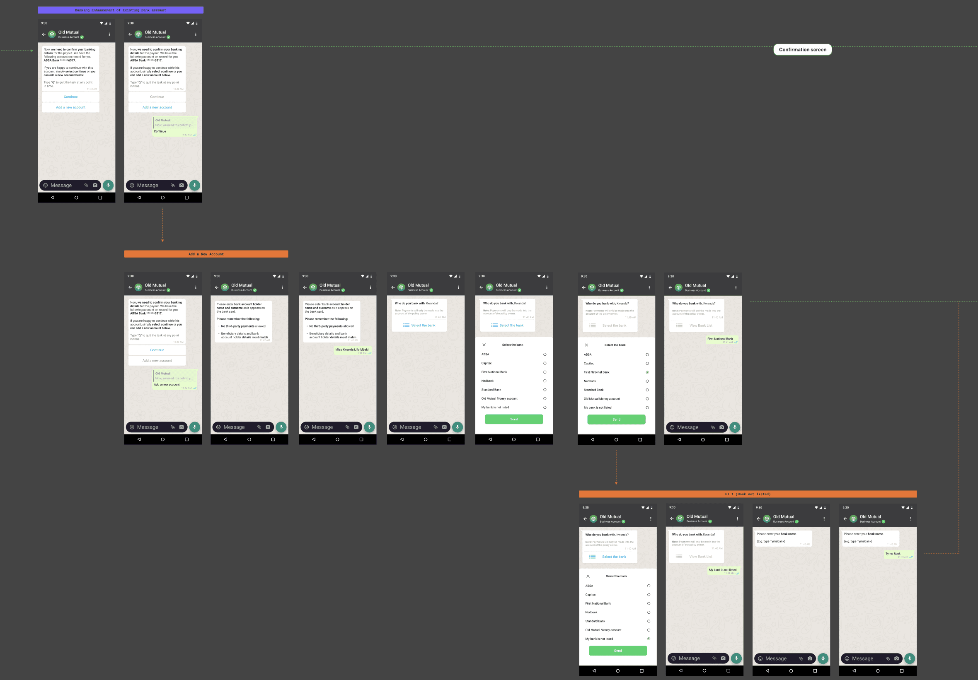The image size is (978, 680).
Task: Click the selected 'My bank is not listed' radio
Action: [x=649, y=639]
